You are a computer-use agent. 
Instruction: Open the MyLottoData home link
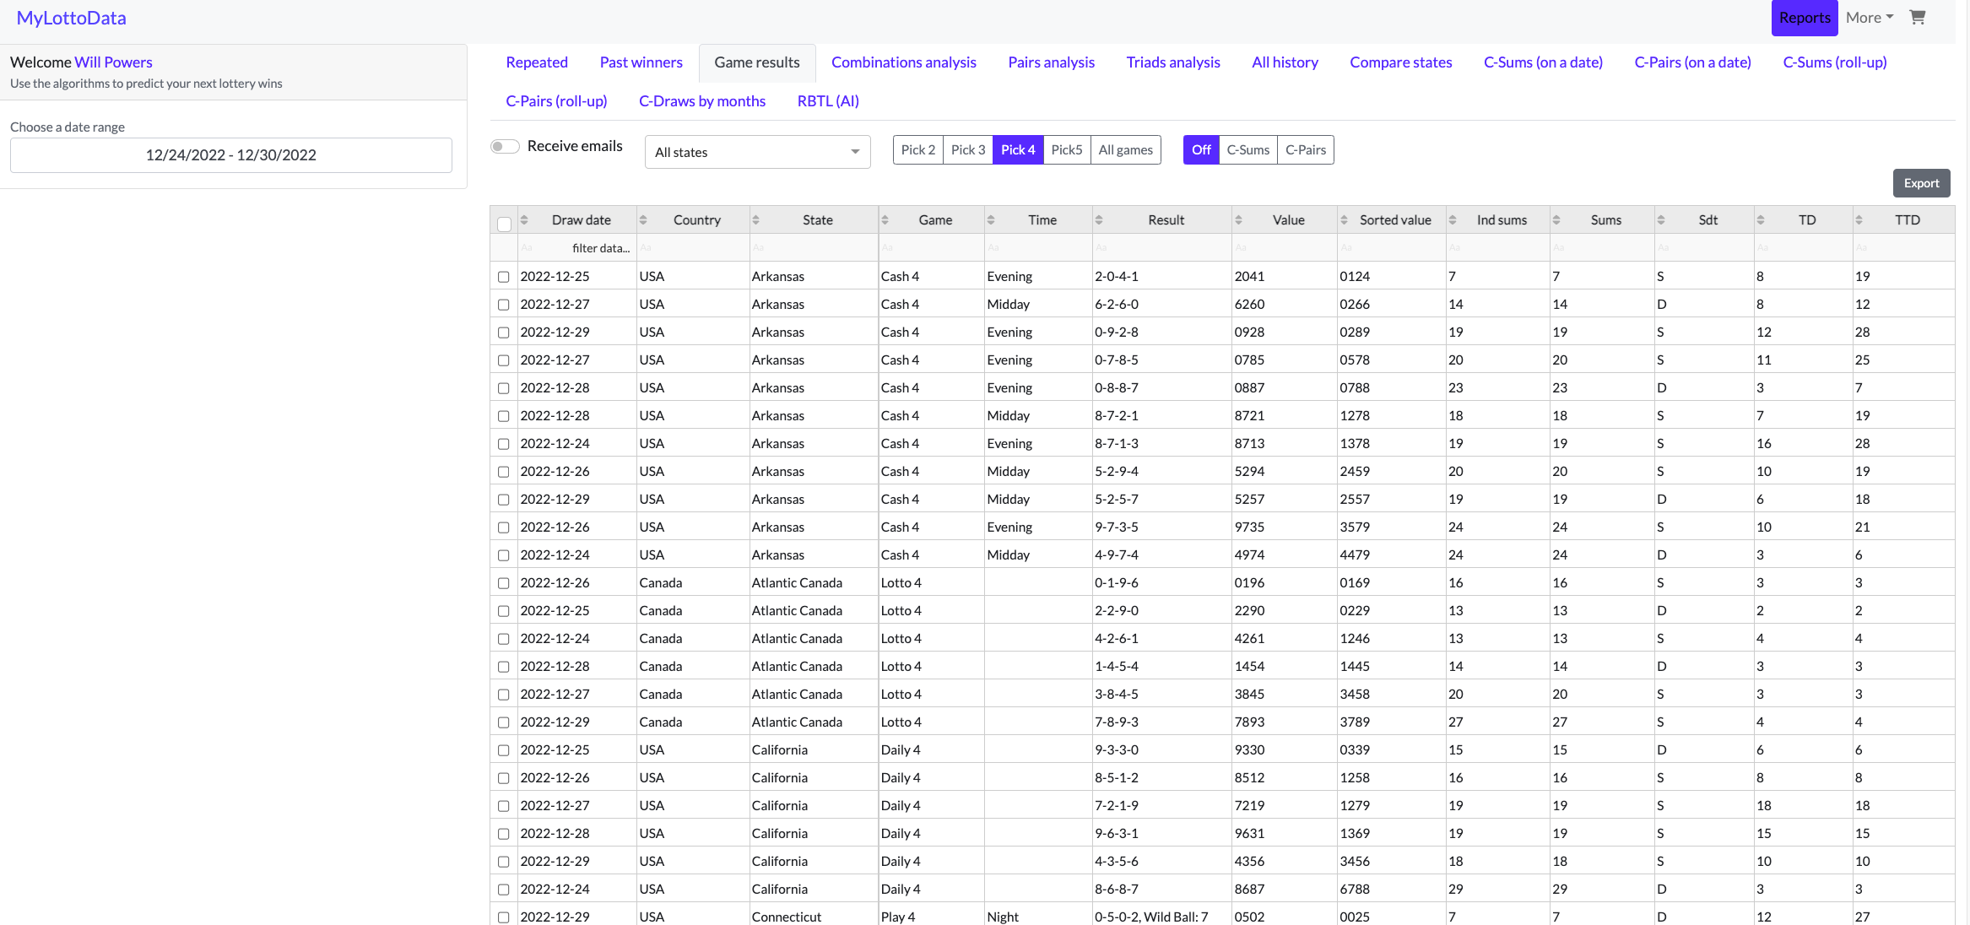(x=72, y=19)
